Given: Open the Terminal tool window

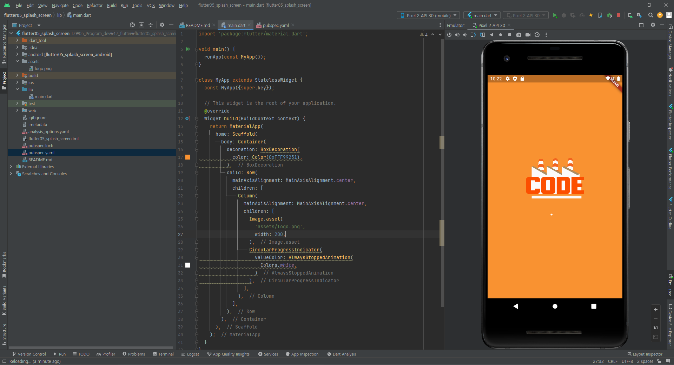Looking at the screenshot, I should coord(163,354).
